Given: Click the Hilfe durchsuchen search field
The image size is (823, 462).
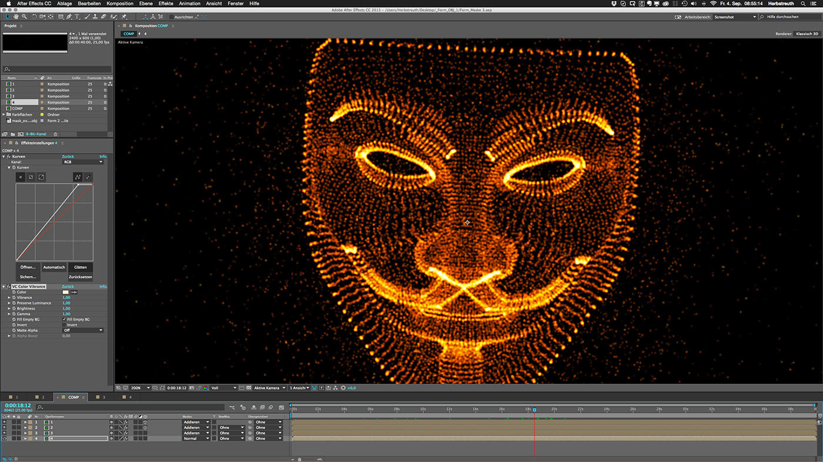Looking at the screenshot, I should coord(791,17).
